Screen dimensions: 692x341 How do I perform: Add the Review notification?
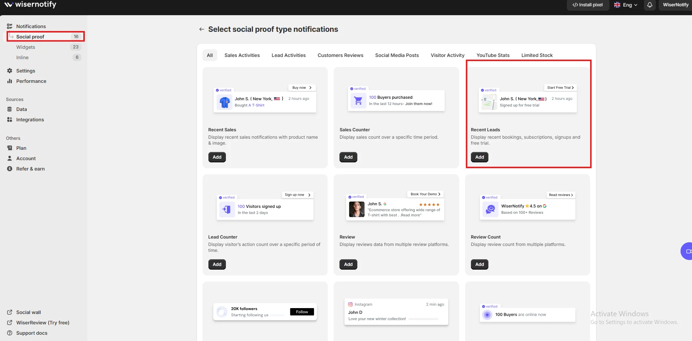[348, 264]
